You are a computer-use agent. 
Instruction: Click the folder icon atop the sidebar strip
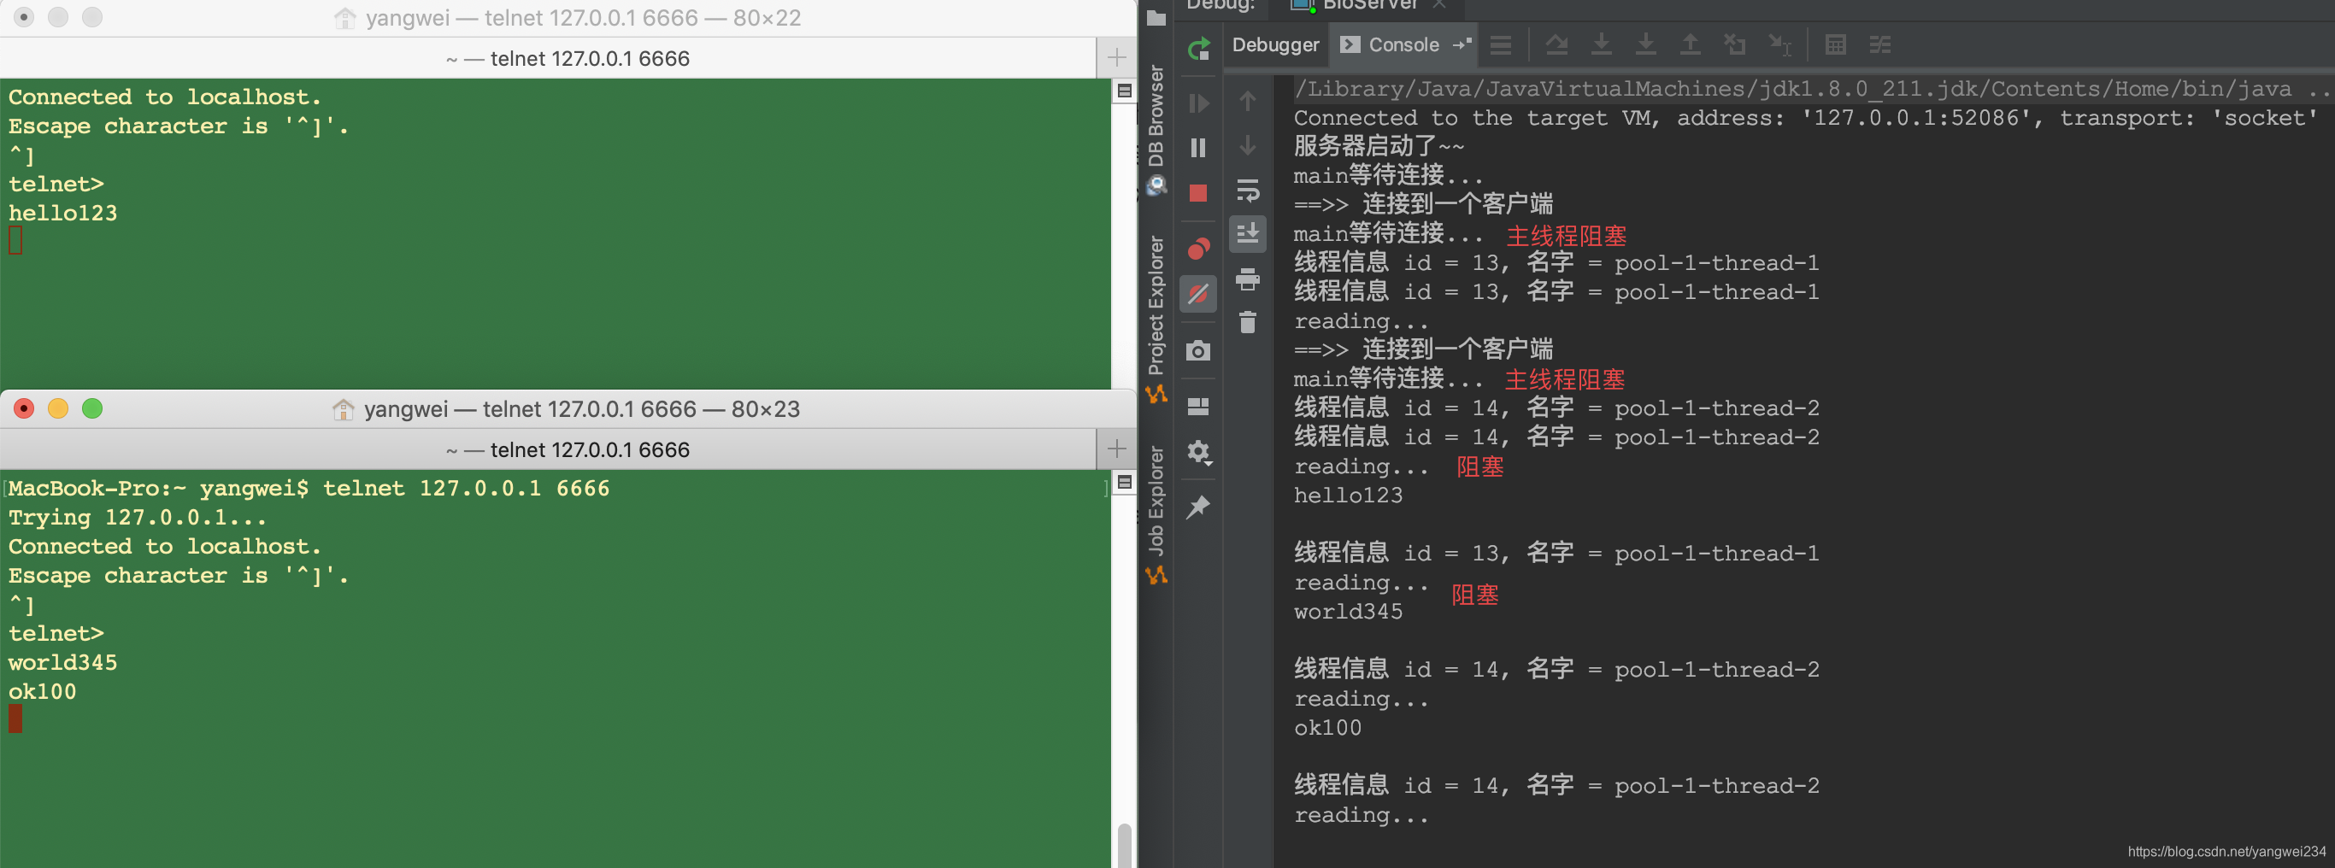point(1156,17)
